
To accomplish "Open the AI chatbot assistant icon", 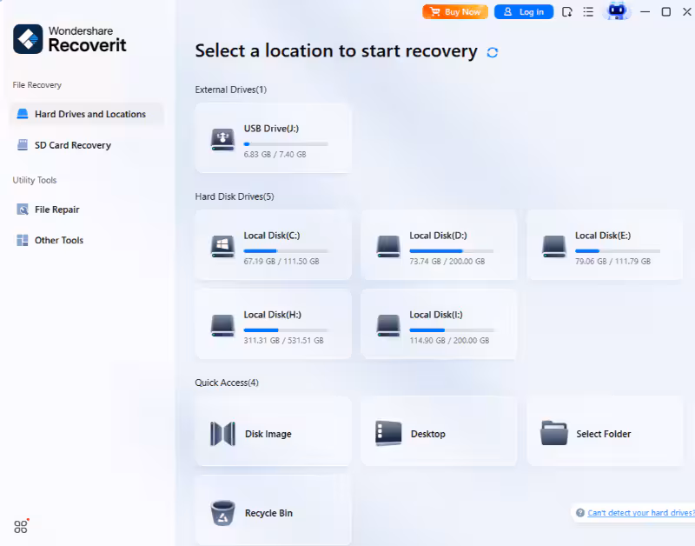I will [x=617, y=11].
